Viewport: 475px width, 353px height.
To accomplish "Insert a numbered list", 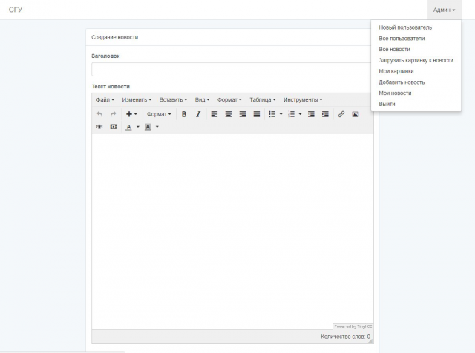I will (292, 114).
